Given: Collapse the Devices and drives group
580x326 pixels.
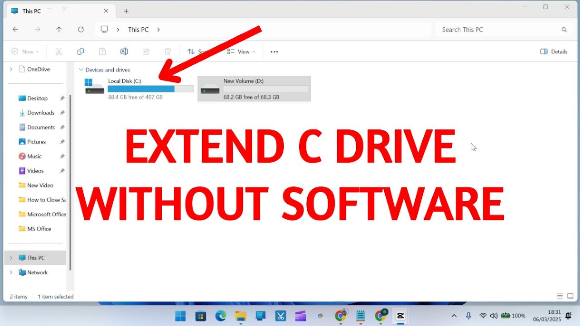Looking at the screenshot, I should coord(81,70).
